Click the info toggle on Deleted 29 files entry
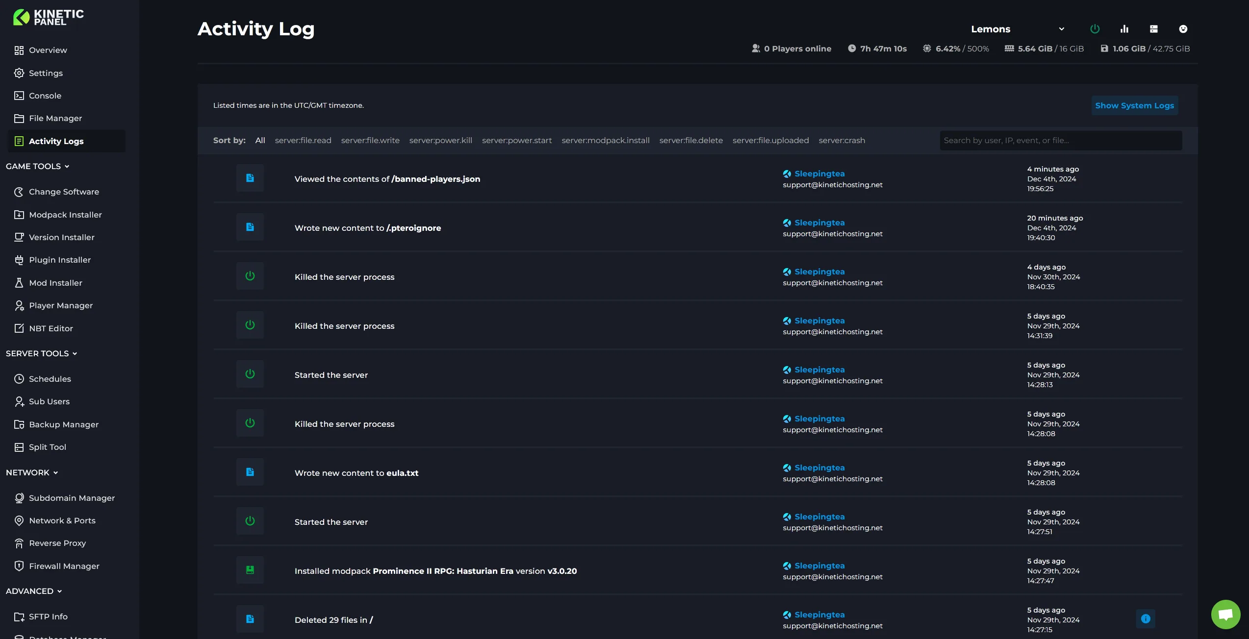This screenshot has width=1249, height=639. (1146, 619)
